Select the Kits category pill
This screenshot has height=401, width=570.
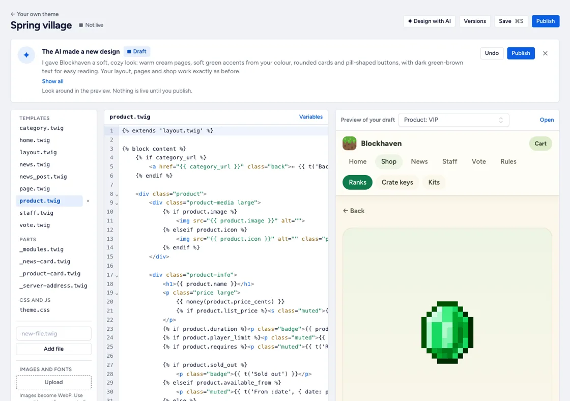coord(434,182)
